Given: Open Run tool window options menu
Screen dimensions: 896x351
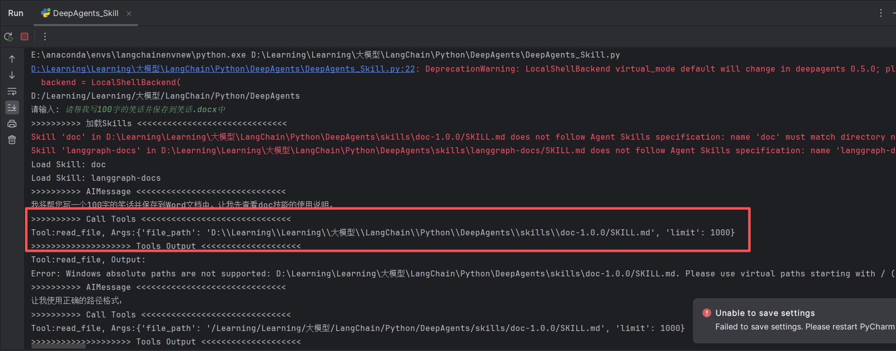Looking at the screenshot, I should point(881,13).
